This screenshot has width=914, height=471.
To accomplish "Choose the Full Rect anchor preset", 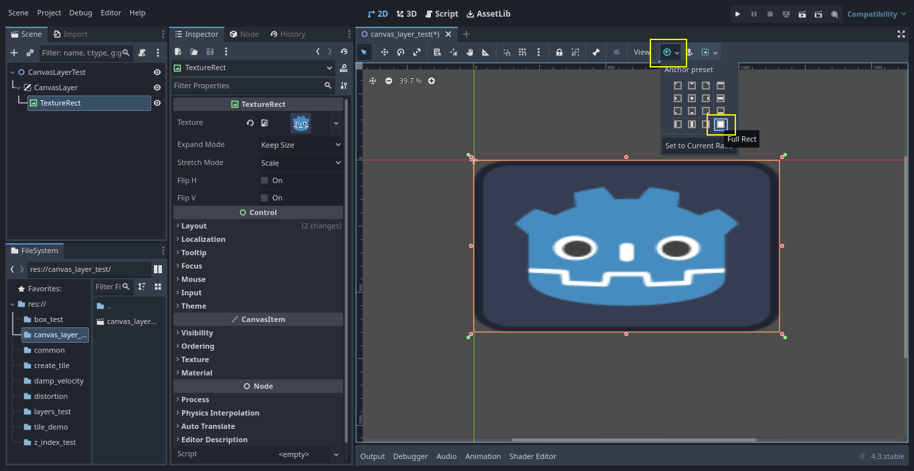I will click(721, 124).
